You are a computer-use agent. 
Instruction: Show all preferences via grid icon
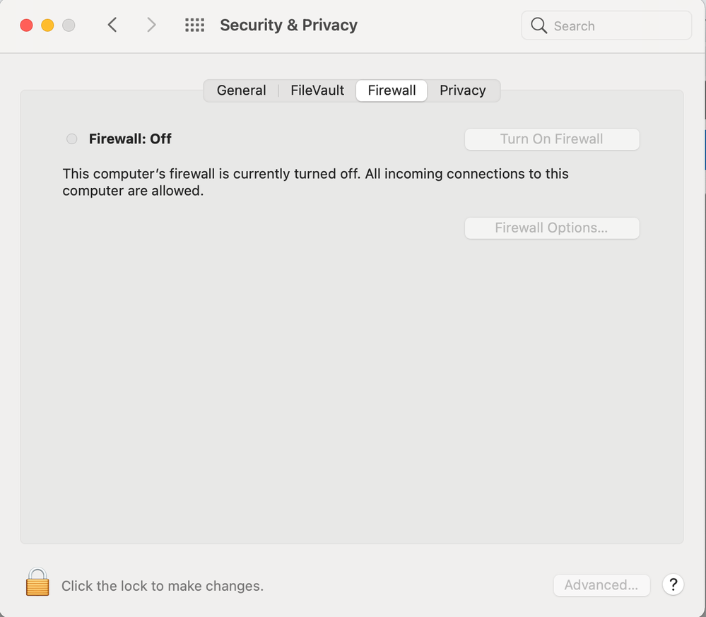(x=194, y=25)
